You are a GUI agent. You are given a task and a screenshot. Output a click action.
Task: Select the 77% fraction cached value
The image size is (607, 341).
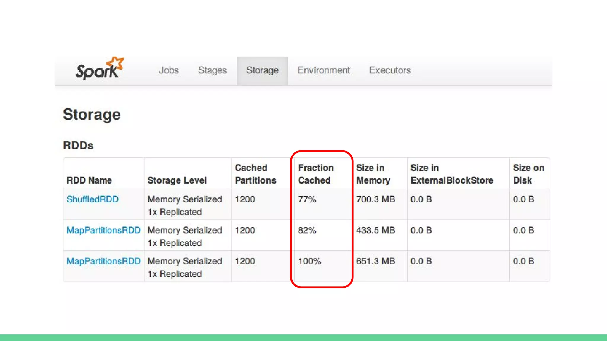coord(307,200)
